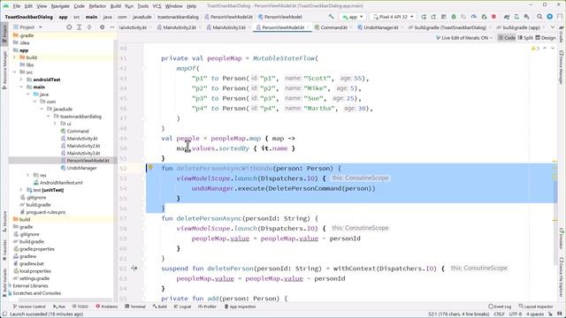
Task: Expand the build folder under app
Action: (x=15, y=57)
